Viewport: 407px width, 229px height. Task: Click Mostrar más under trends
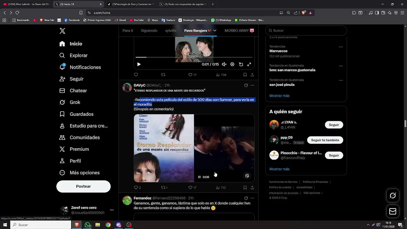point(279,96)
